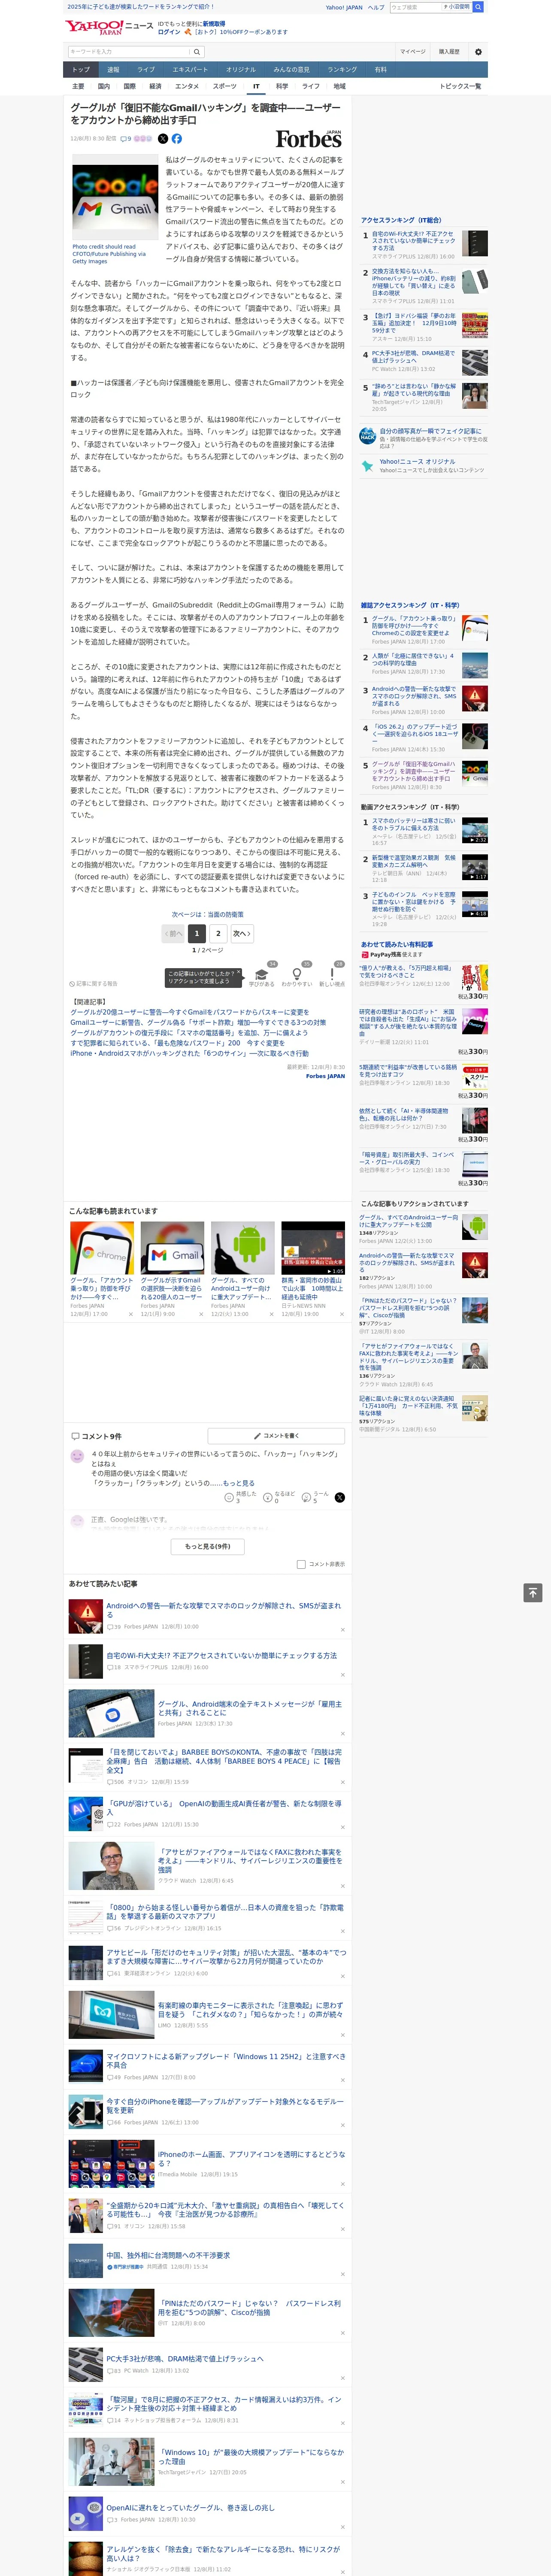This screenshot has width=551, height=2576.
Task: Click 次ページは：当面の防衛策 link
Action: (208, 914)
